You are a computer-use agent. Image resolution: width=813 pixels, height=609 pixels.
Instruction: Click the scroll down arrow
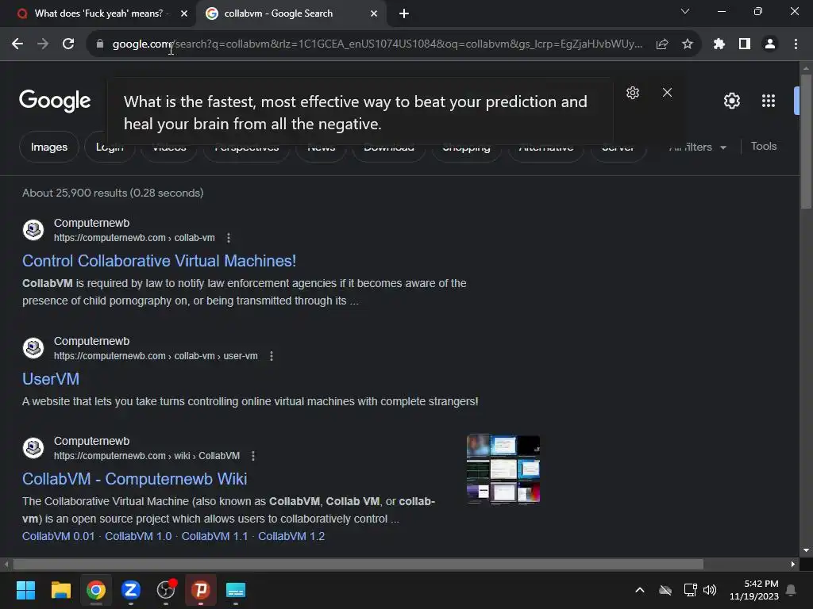806,550
